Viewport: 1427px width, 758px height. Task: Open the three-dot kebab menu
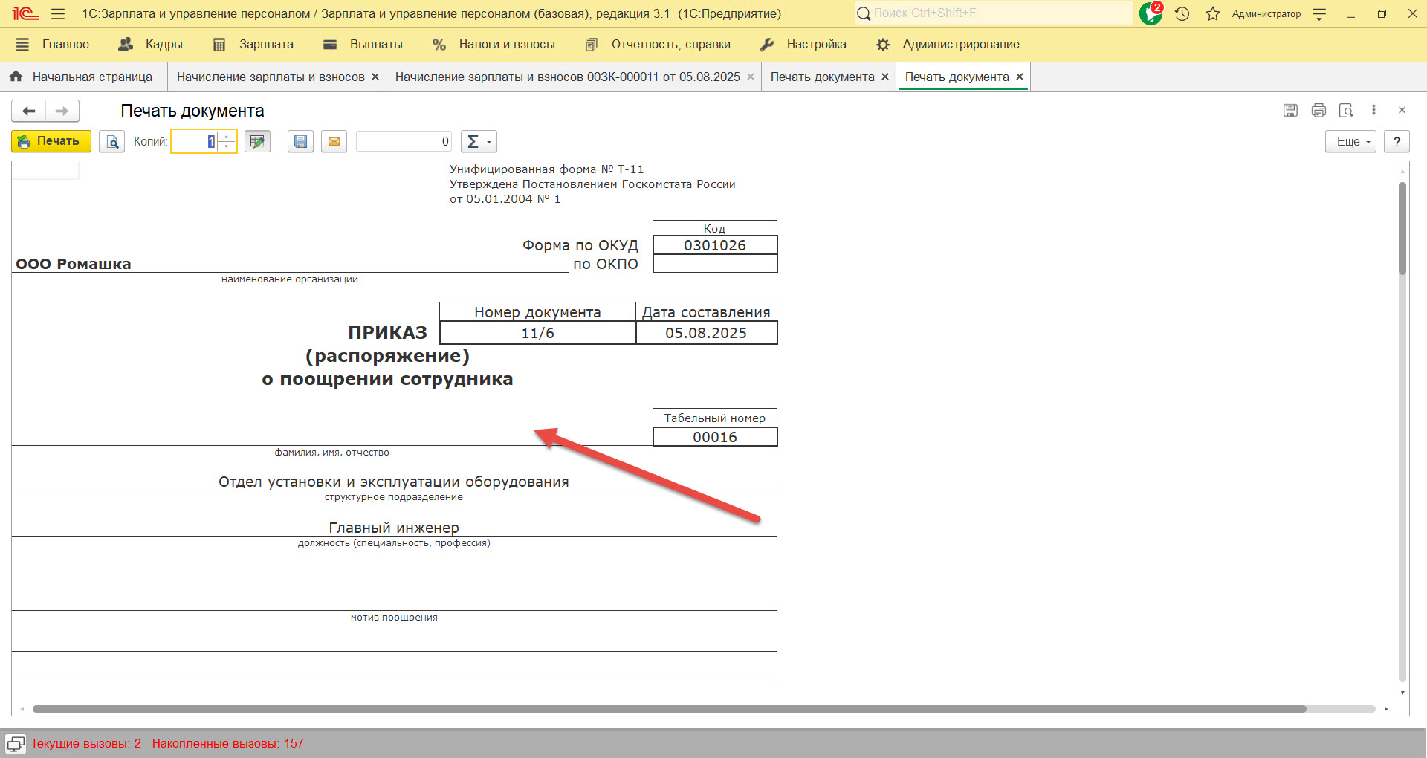1373,110
